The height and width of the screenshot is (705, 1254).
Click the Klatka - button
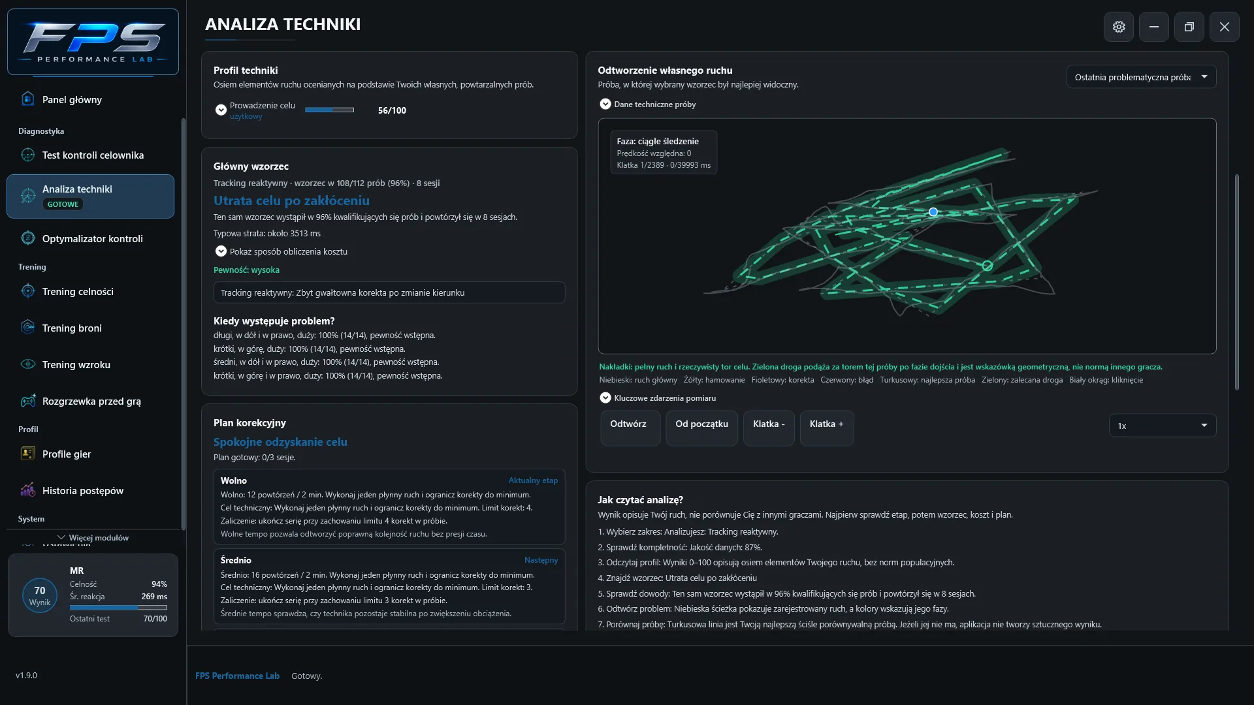[x=769, y=428]
